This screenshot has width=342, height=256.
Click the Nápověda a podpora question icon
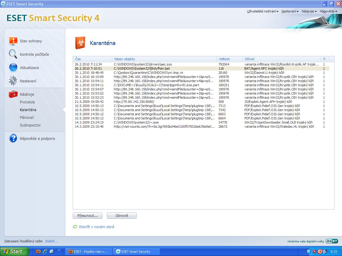[13, 138]
